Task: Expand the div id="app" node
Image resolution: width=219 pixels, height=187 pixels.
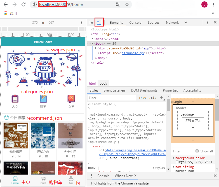Action: pyautogui.click(x=96, y=48)
